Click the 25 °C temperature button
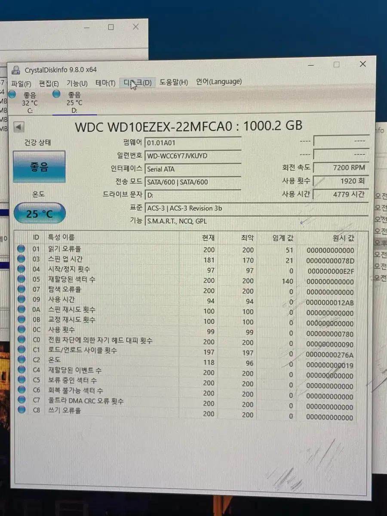This screenshot has width=387, height=516. [40, 214]
